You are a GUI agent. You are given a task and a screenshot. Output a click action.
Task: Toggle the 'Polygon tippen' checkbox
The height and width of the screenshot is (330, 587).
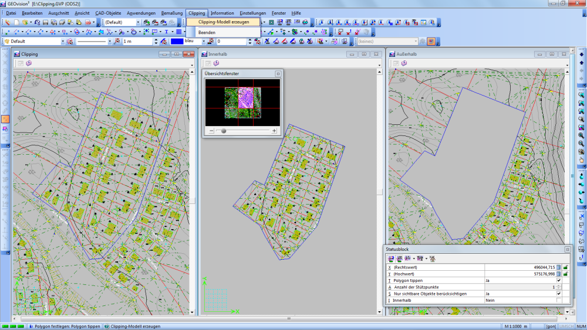[x=559, y=280]
